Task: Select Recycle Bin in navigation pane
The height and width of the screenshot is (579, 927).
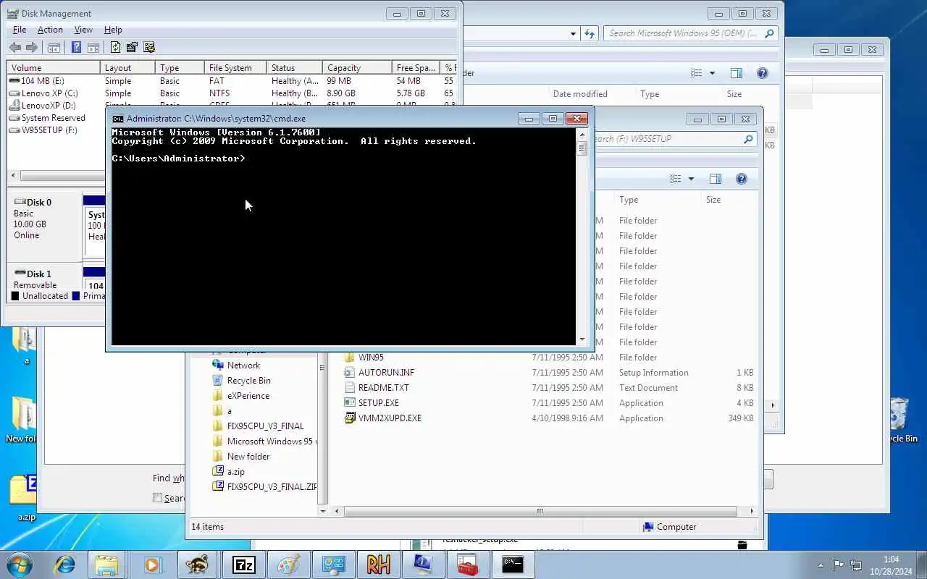Action: point(248,381)
